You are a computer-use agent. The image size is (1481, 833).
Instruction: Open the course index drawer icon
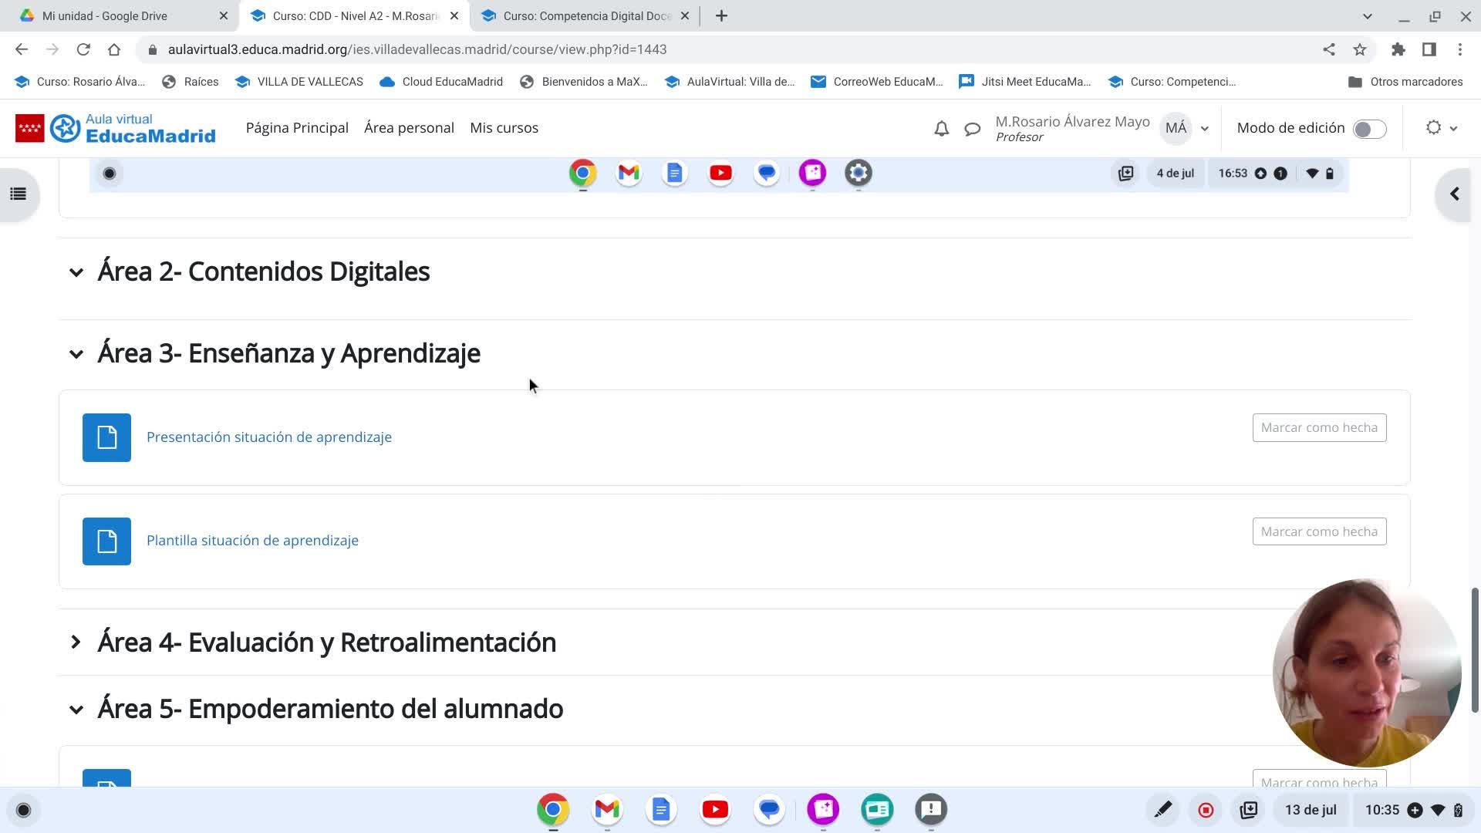(19, 194)
